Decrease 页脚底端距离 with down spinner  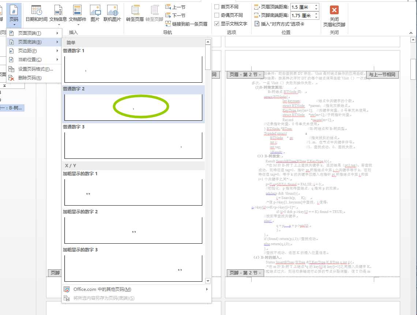316,18
